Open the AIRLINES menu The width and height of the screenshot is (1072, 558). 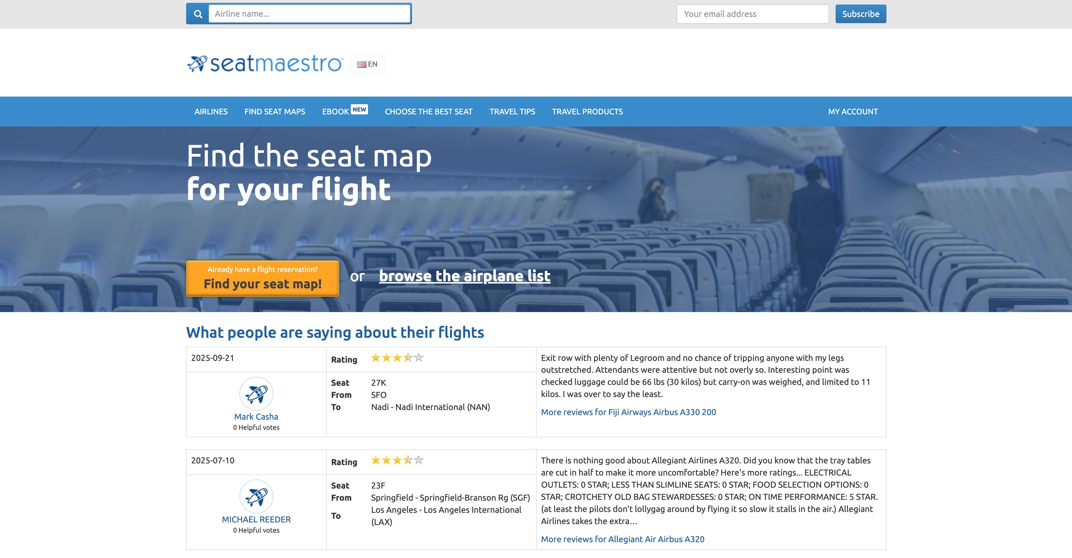(211, 111)
